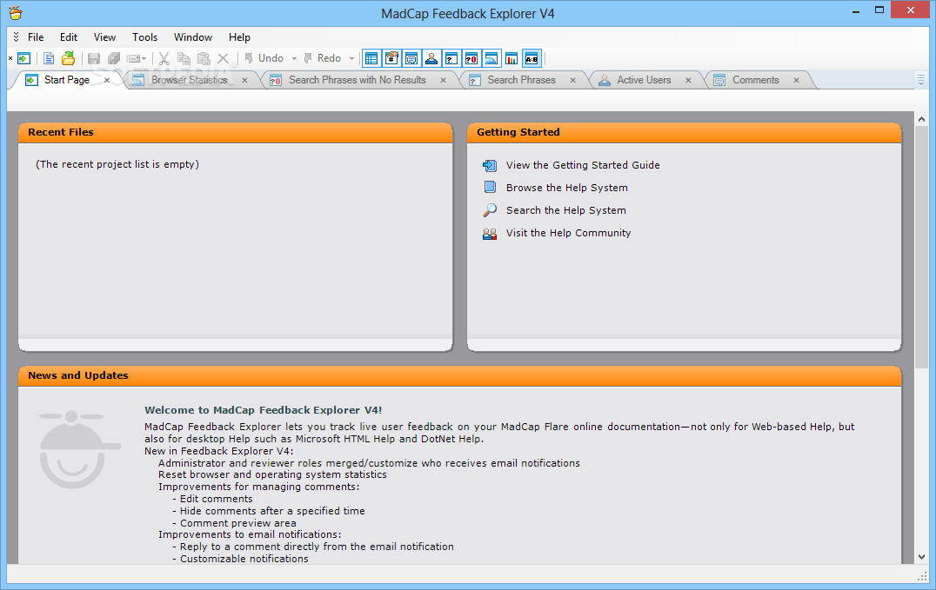
Task: Click the Save disk icon
Action: click(94, 58)
